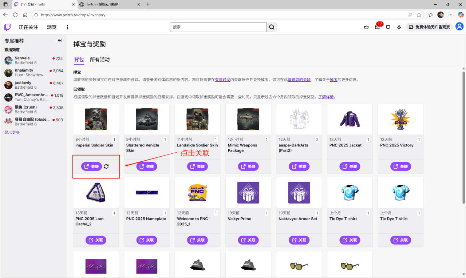Viewport: 466px width, 278px height.
Task: Open SenVale channel in sidebar
Action: click(33, 60)
